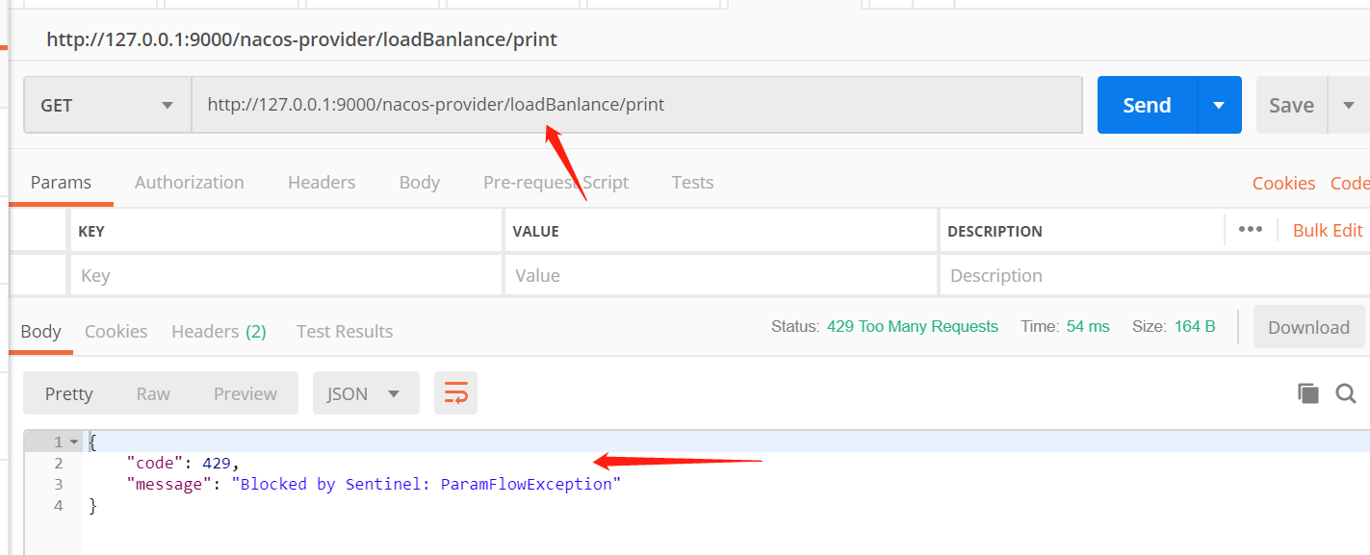Click the "code": 429 line in response

tap(182, 464)
